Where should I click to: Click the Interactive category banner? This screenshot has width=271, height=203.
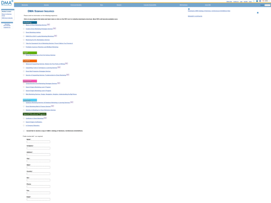tap(30, 81)
